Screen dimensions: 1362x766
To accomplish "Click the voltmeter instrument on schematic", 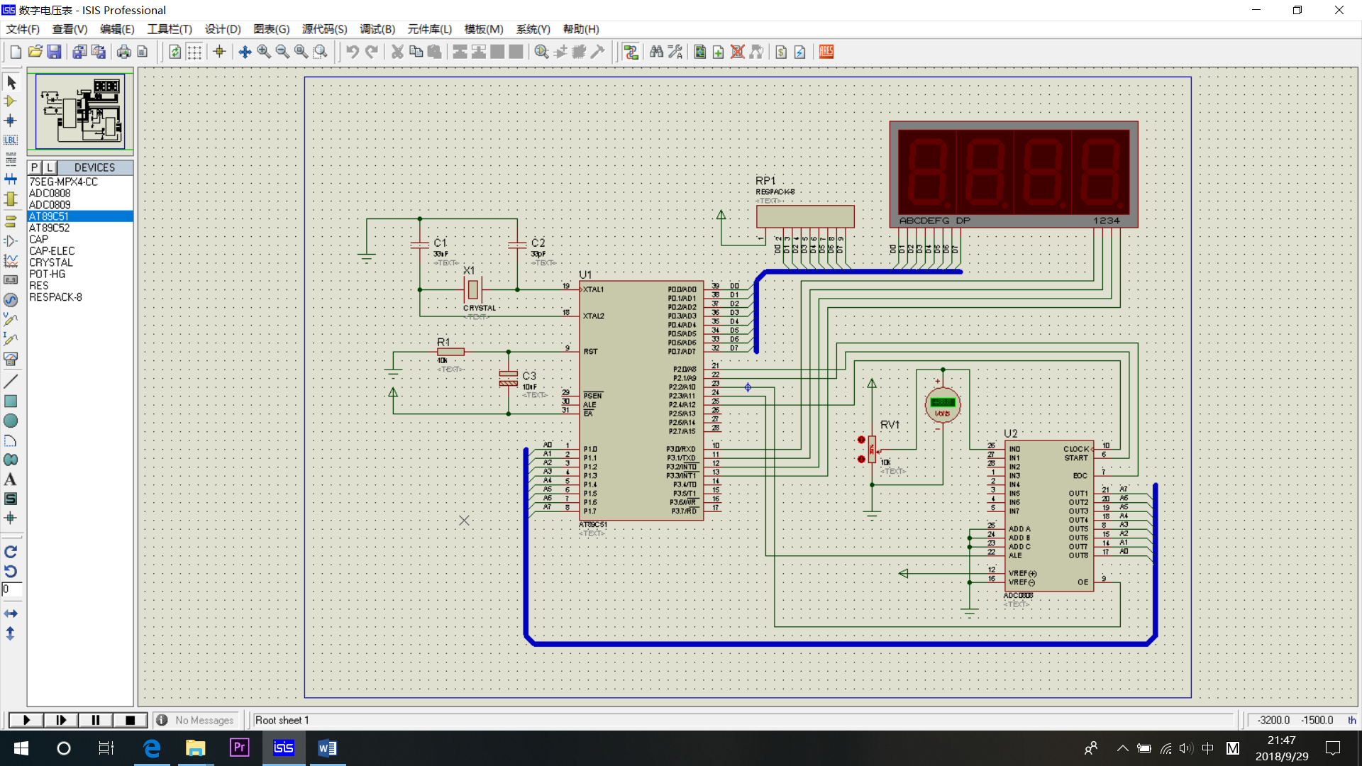I will tap(942, 404).
